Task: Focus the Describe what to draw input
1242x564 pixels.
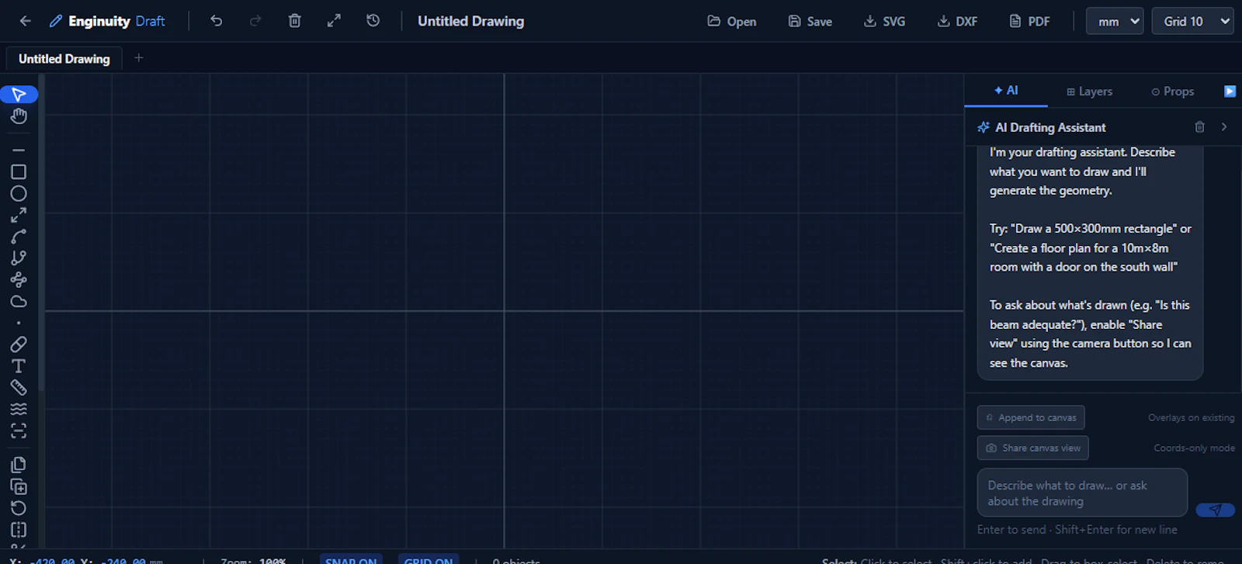Action: [1082, 493]
